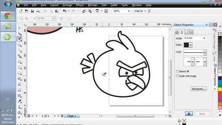Expand the Undo history dropdown arrow
Viewport: 222px width, 125px height.
[x=69, y=11]
